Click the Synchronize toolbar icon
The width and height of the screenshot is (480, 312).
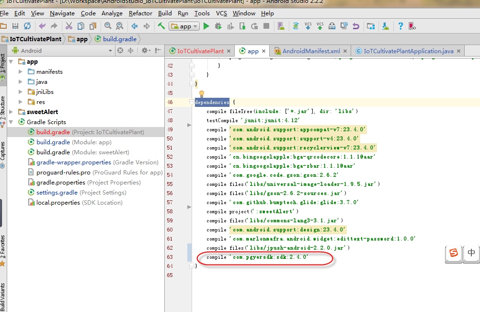[x=27, y=26]
